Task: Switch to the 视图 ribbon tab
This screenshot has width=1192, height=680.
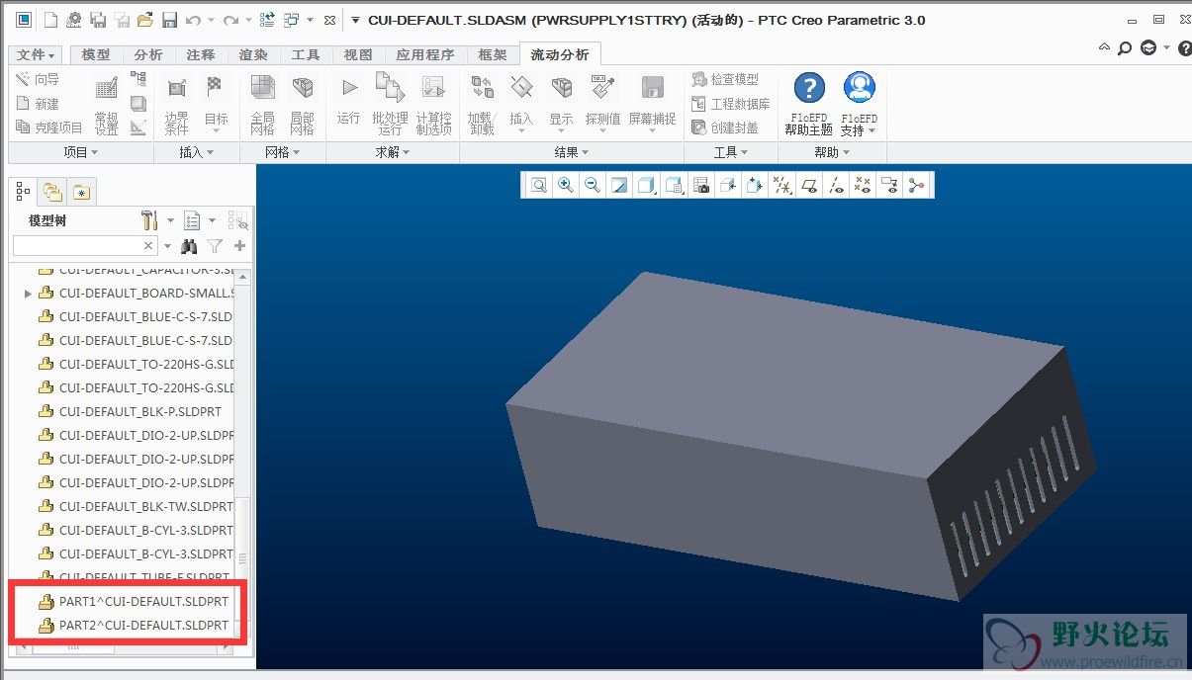Action: 357,55
